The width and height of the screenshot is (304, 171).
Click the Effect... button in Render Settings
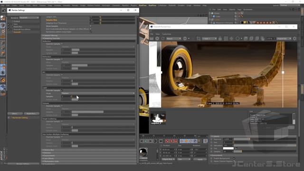point(15,114)
